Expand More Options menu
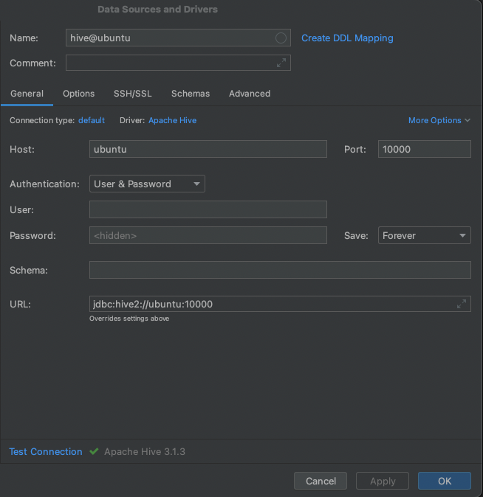The image size is (483, 497). point(439,120)
